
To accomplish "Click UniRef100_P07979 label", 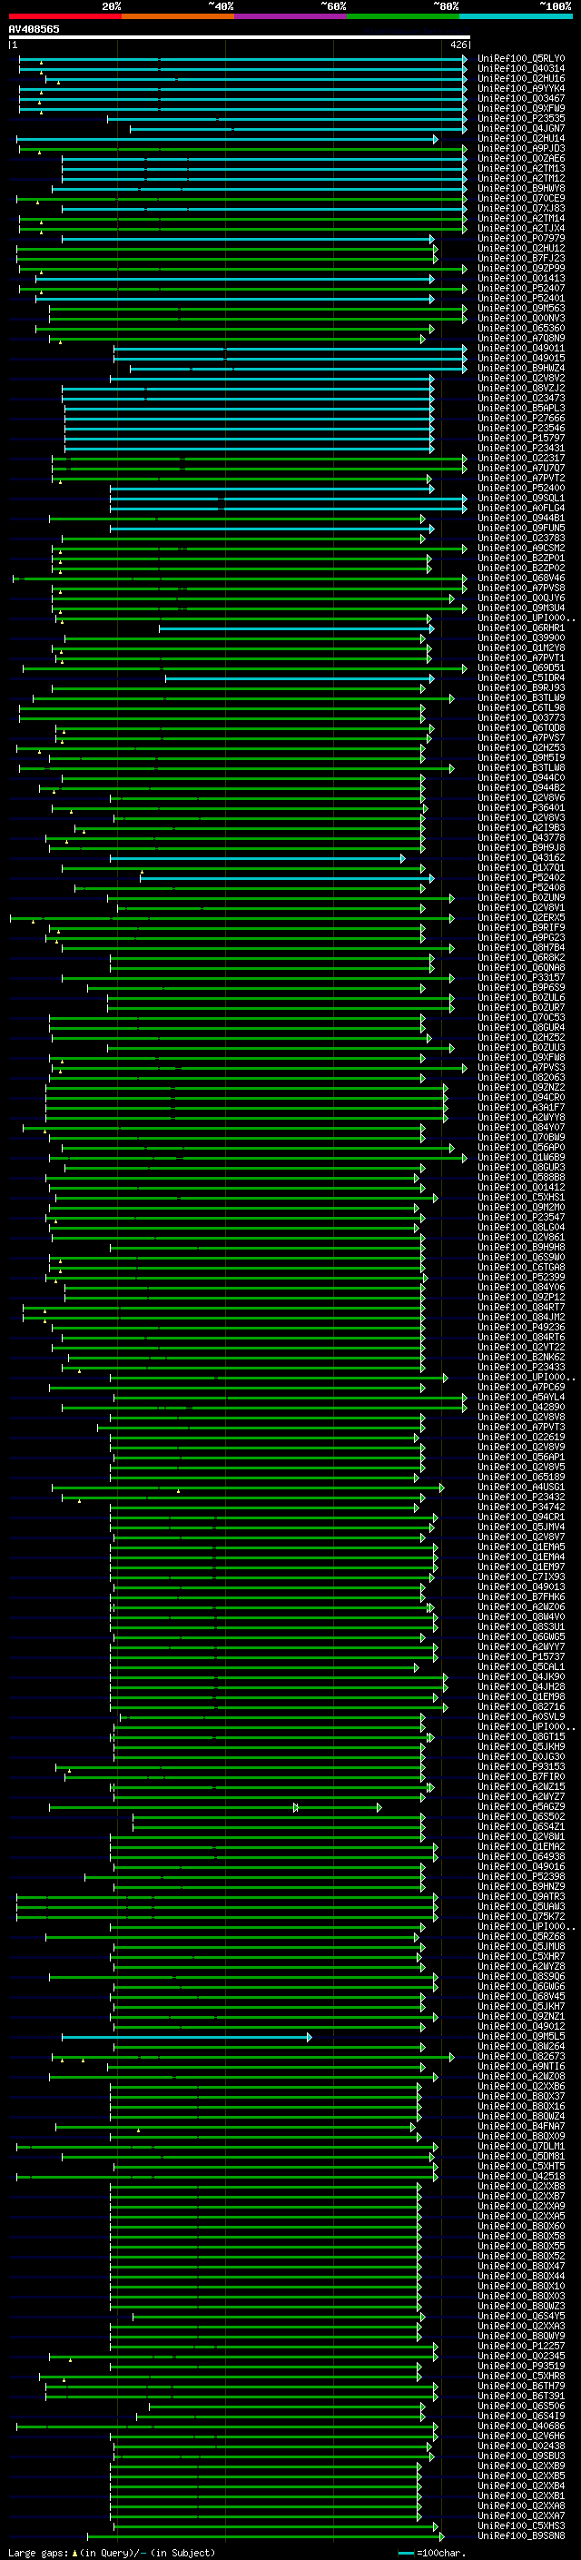I will tap(520, 239).
